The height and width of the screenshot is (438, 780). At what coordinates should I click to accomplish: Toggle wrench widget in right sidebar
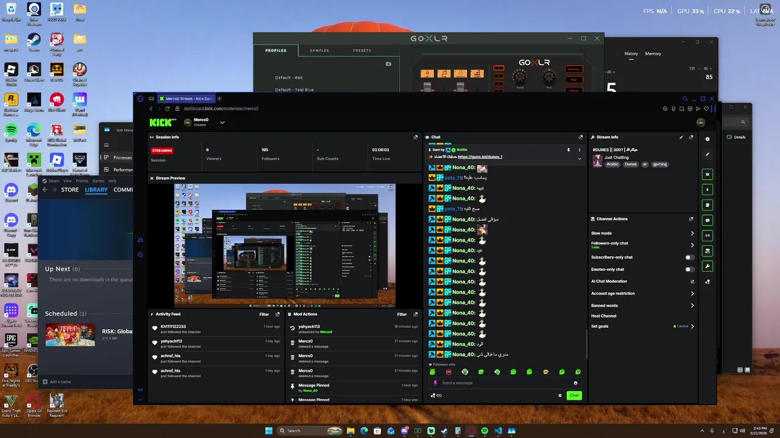point(707,266)
